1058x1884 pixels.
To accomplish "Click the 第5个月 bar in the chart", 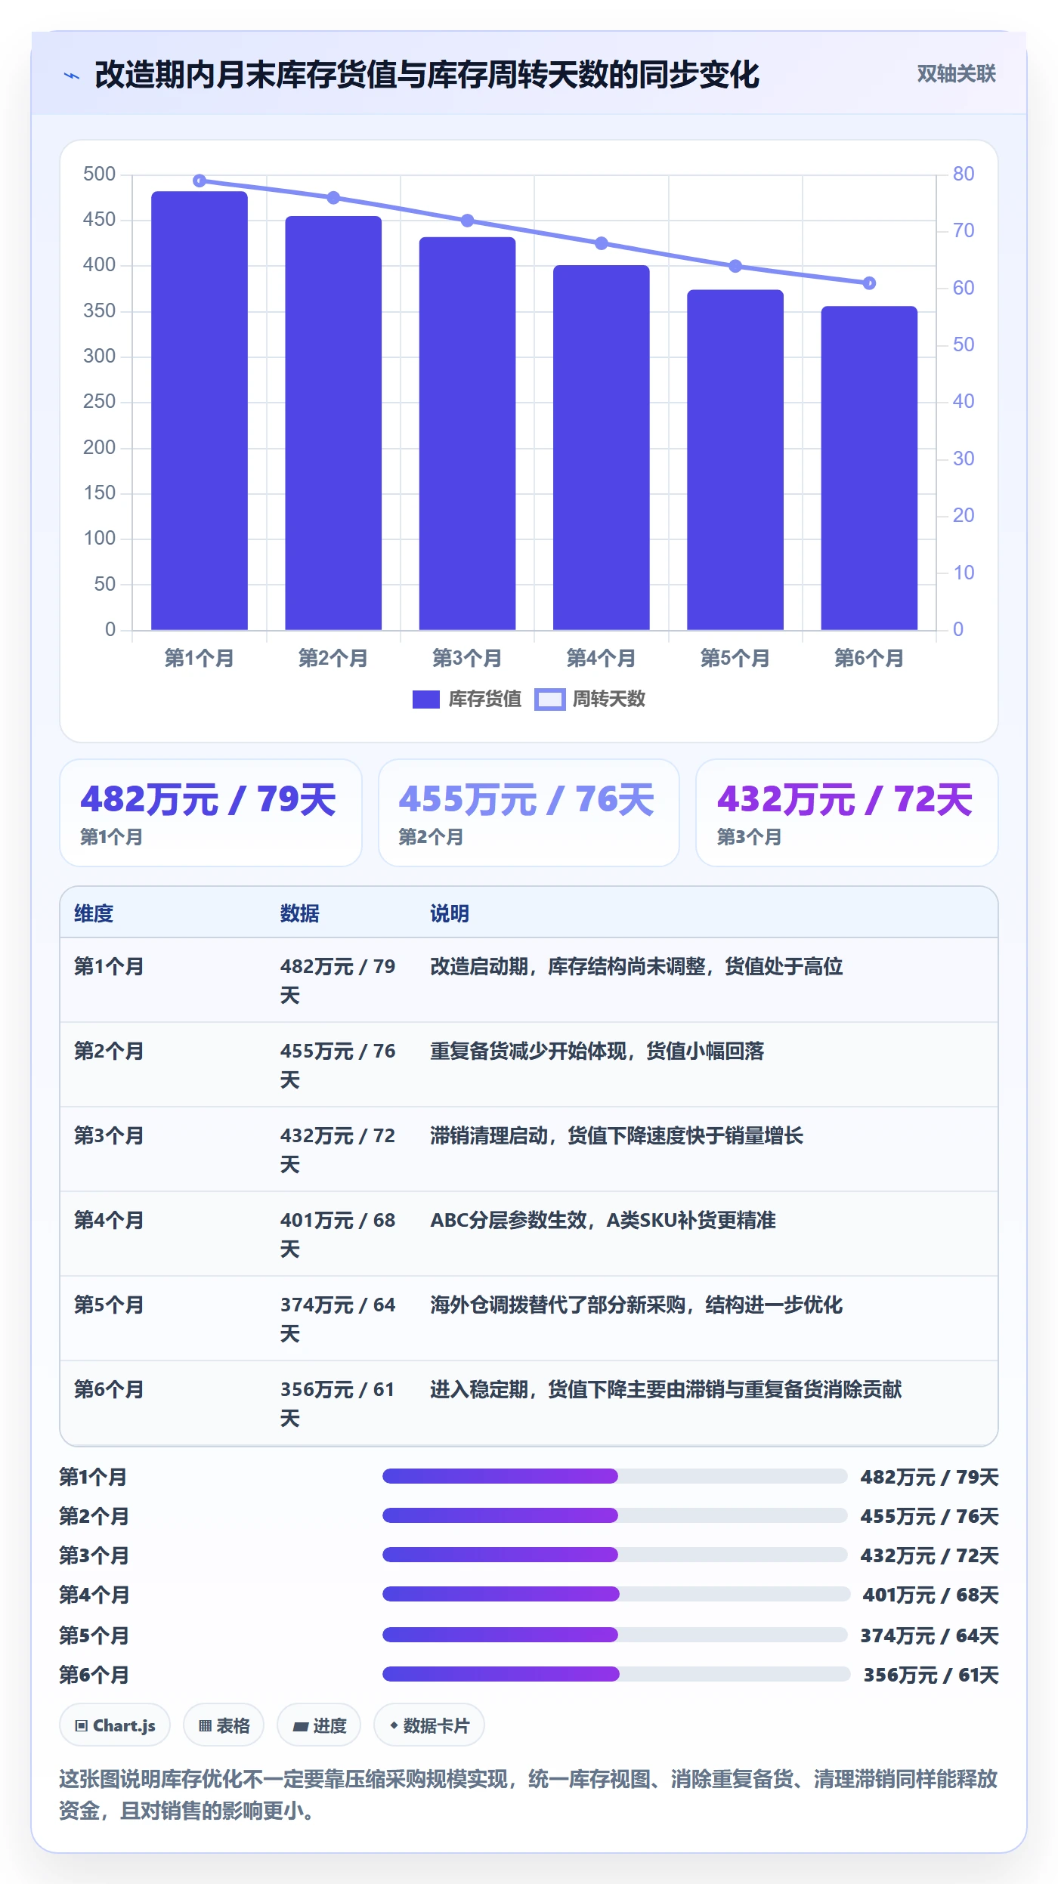I will point(735,459).
